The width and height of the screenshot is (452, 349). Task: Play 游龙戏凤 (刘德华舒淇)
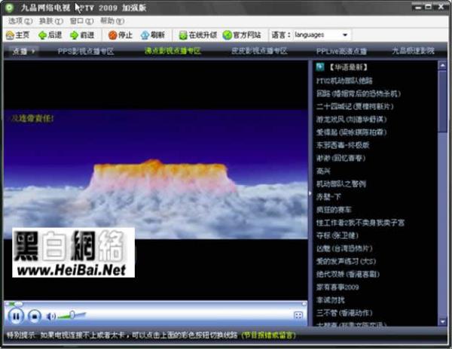[x=351, y=119]
